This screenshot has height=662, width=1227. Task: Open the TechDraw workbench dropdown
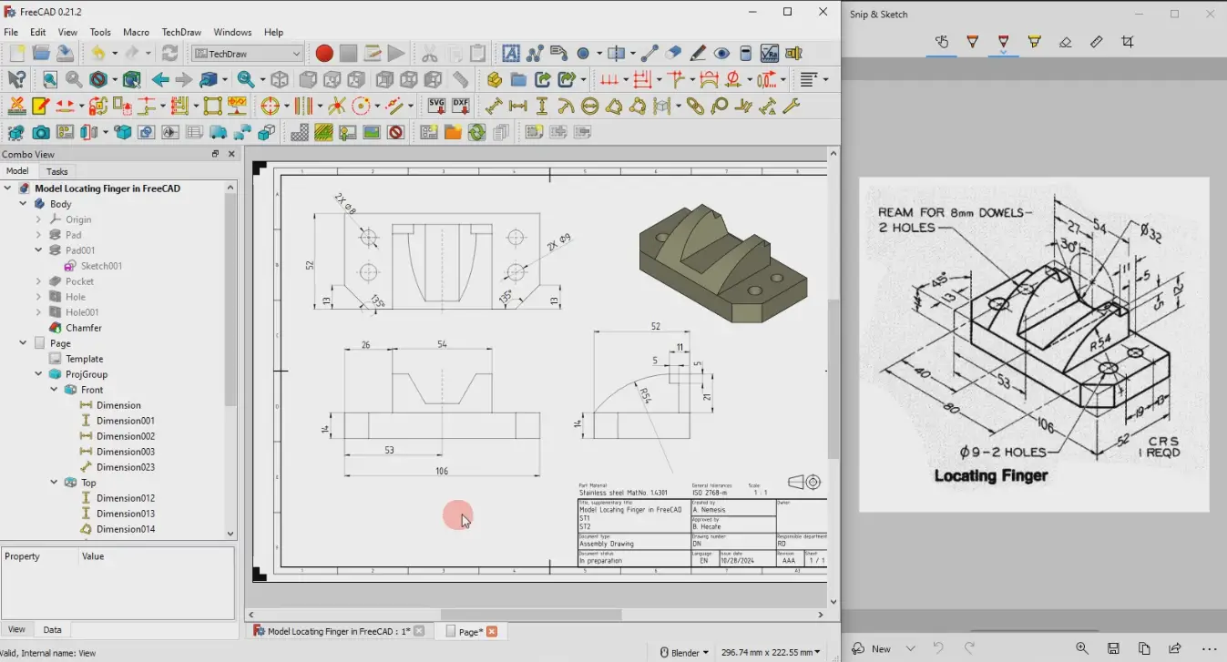coord(247,54)
